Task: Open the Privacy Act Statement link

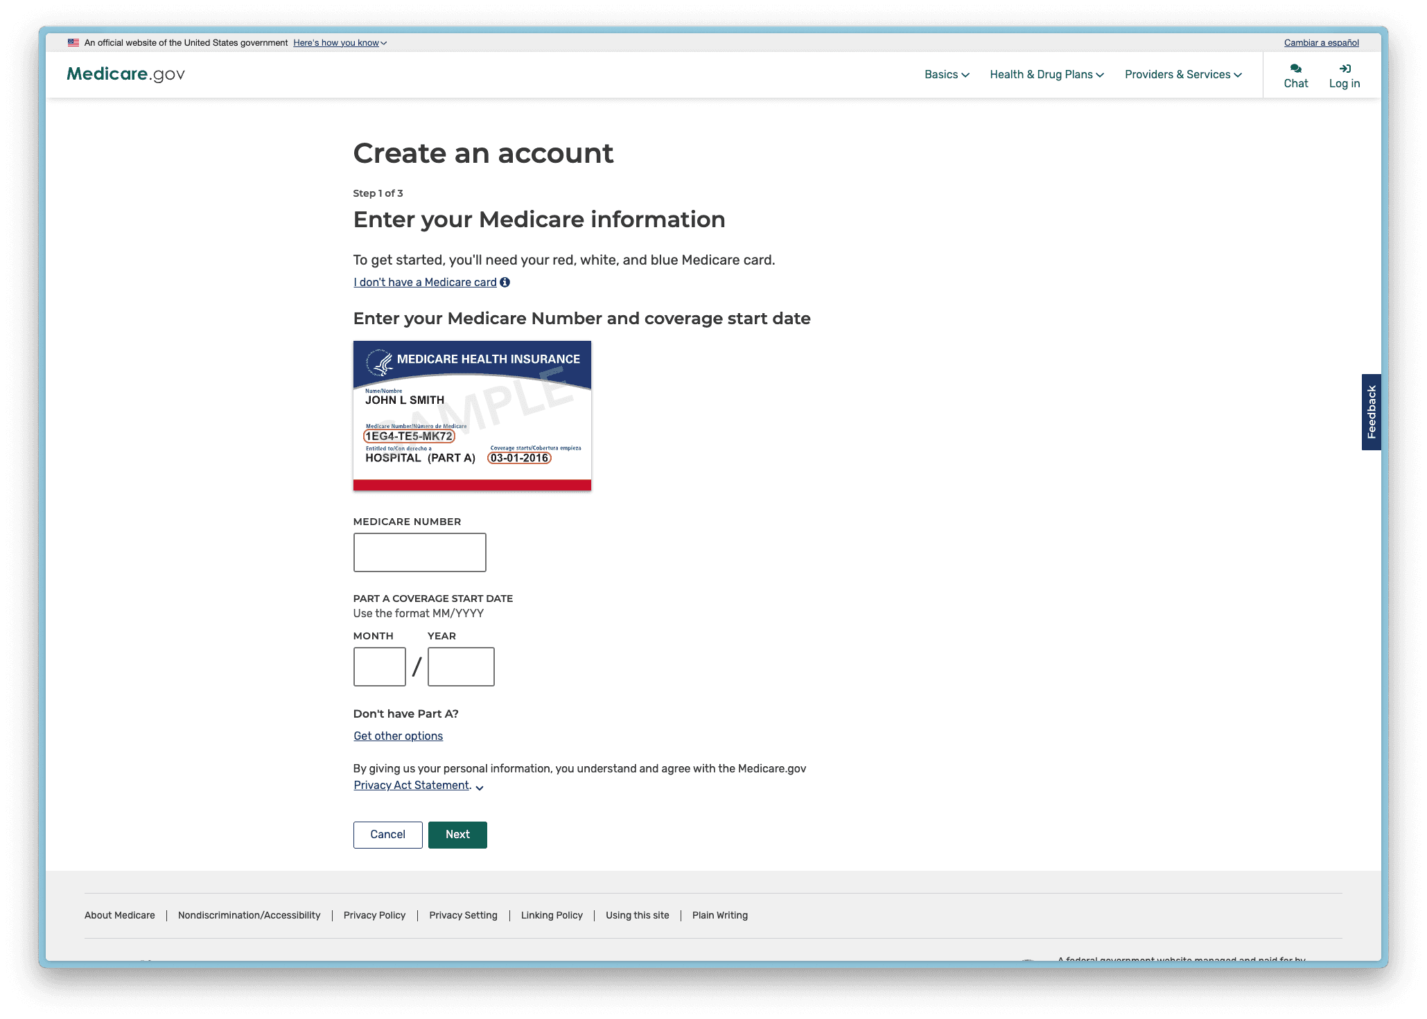Action: [411, 785]
